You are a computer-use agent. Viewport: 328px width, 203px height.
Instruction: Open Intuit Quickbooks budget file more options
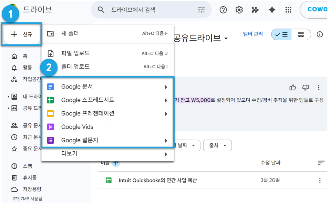(x=320, y=180)
